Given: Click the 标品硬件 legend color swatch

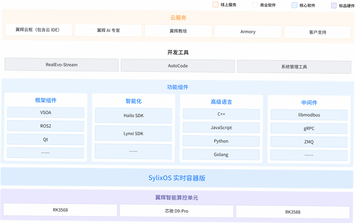Looking at the screenshot, I should point(334,5).
